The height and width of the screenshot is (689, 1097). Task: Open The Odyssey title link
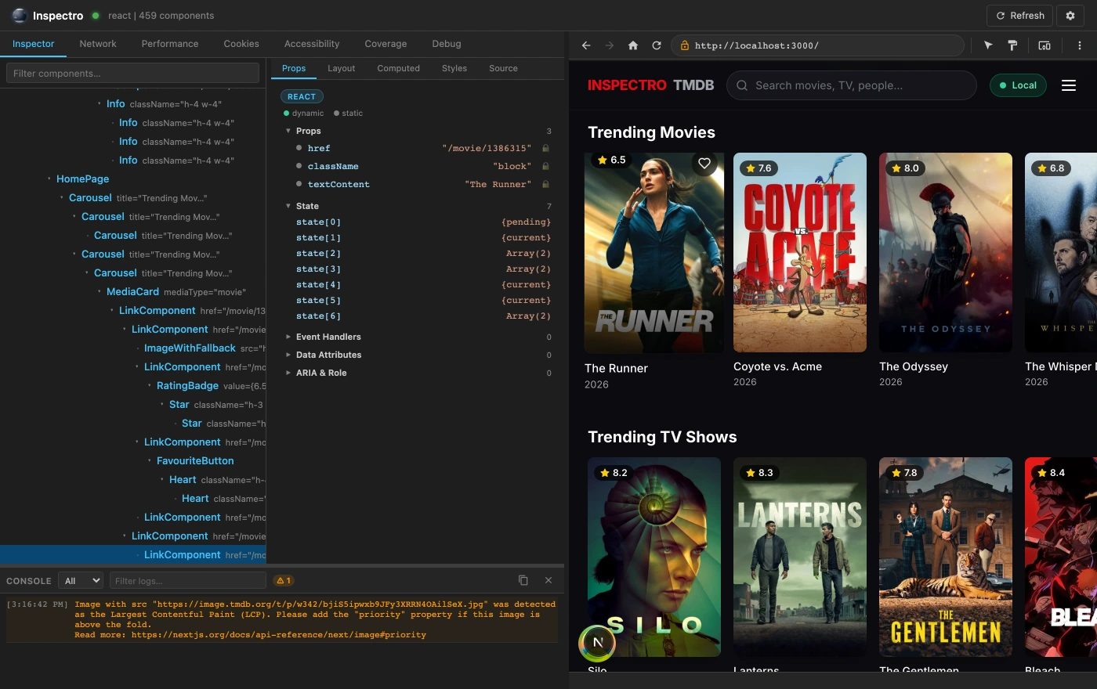(914, 366)
